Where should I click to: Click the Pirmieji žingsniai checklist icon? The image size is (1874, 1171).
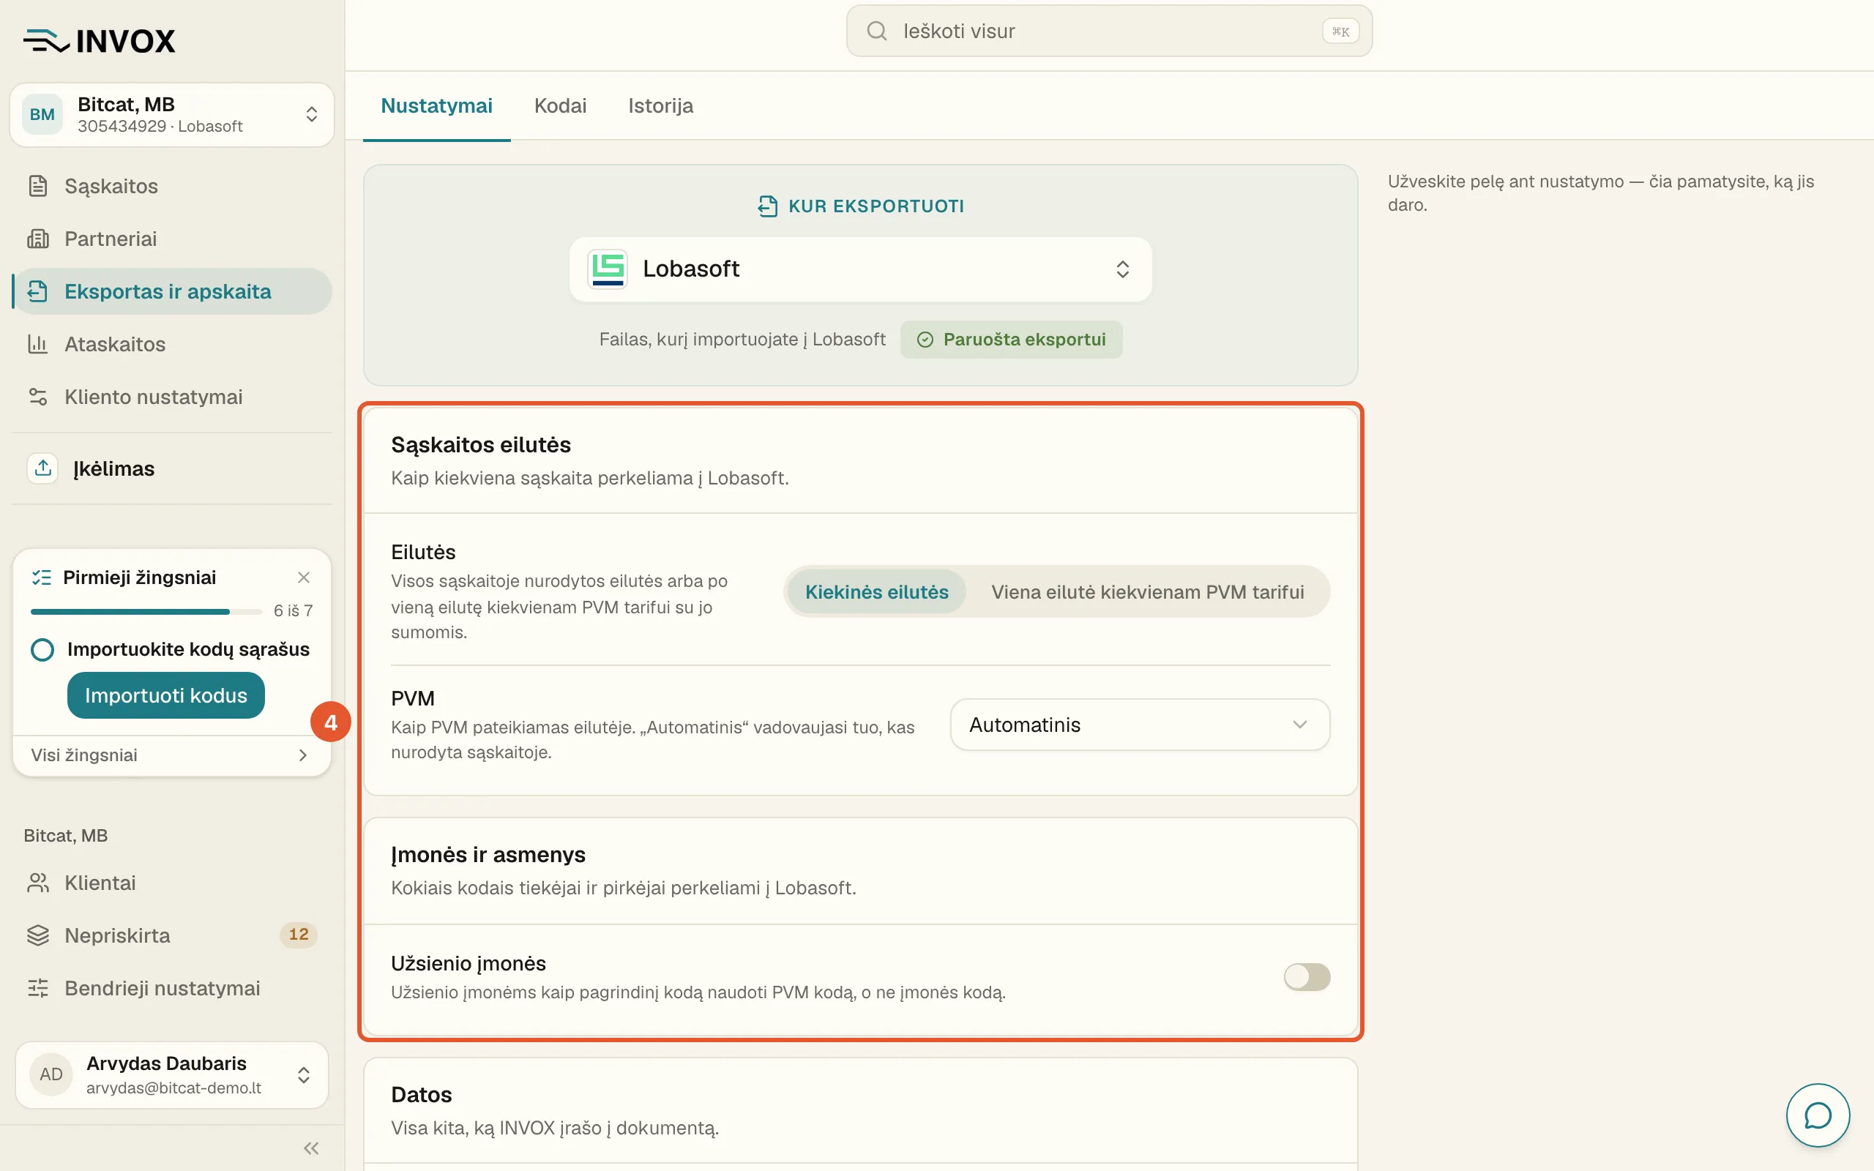pyautogui.click(x=41, y=577)
